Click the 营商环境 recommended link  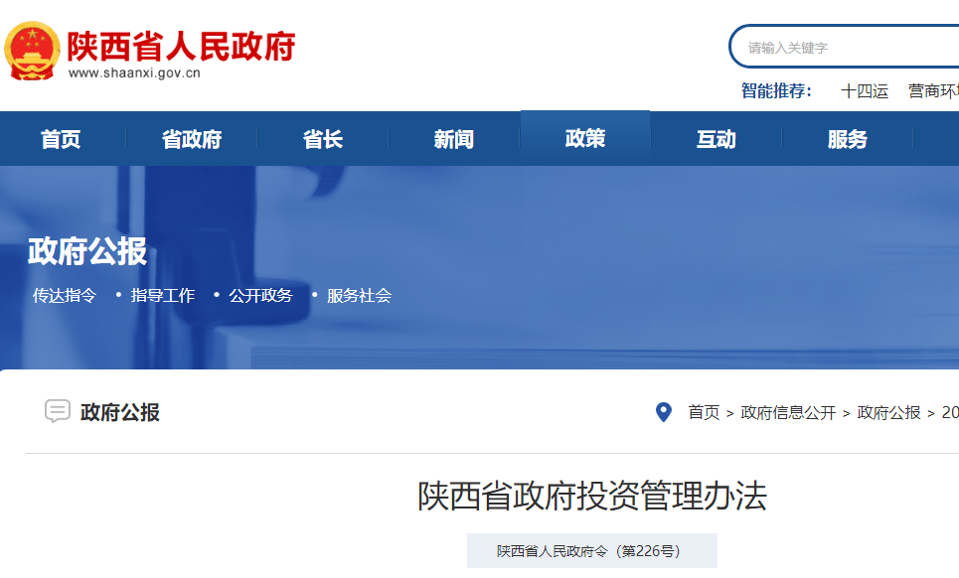(934, 91)
